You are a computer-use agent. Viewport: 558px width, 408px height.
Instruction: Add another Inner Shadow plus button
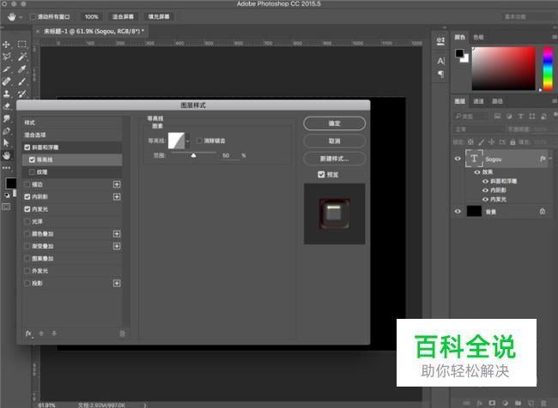tap(117, 196)
